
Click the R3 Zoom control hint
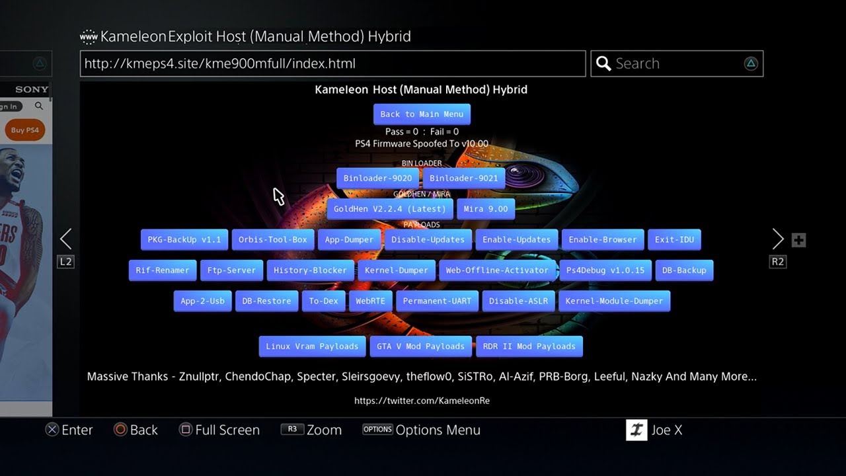pos(311,430)
